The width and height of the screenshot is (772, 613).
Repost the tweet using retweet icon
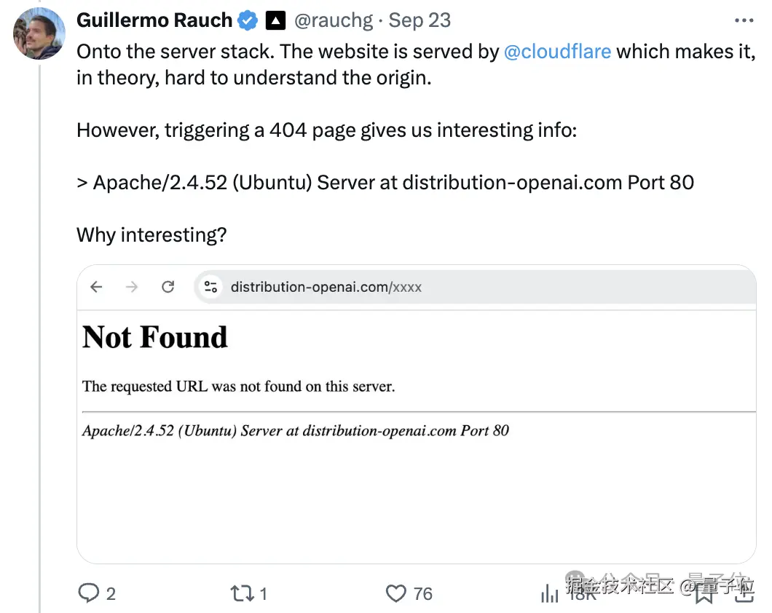point(243,593)
